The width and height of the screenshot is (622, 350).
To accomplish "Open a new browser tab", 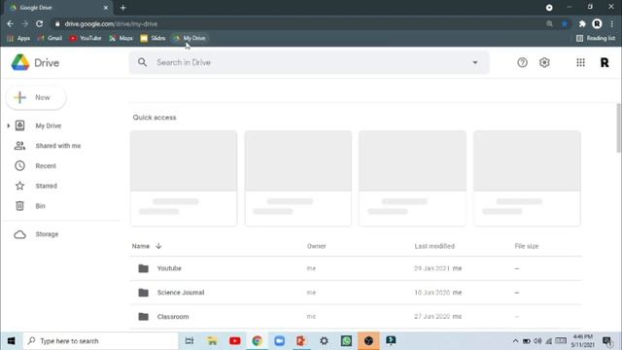I will click(x=123, y=8).
